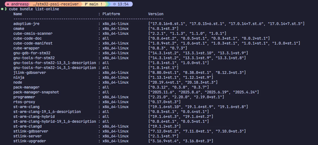Click the prompt segment andreasp

coord(18,4)
